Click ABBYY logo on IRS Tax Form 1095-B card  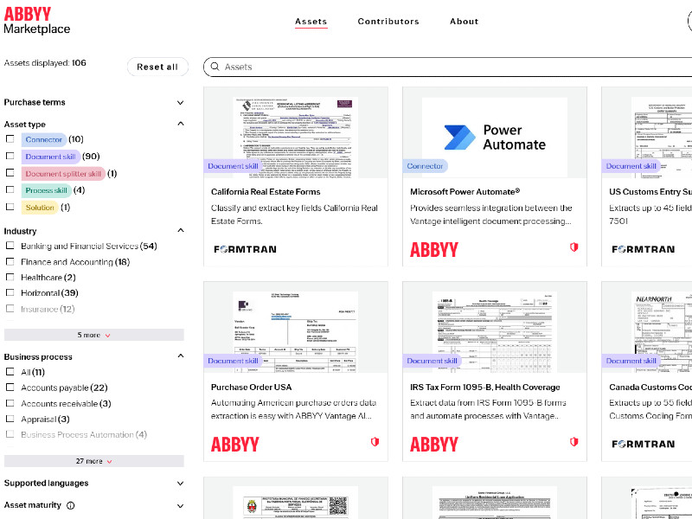point(434,444)
